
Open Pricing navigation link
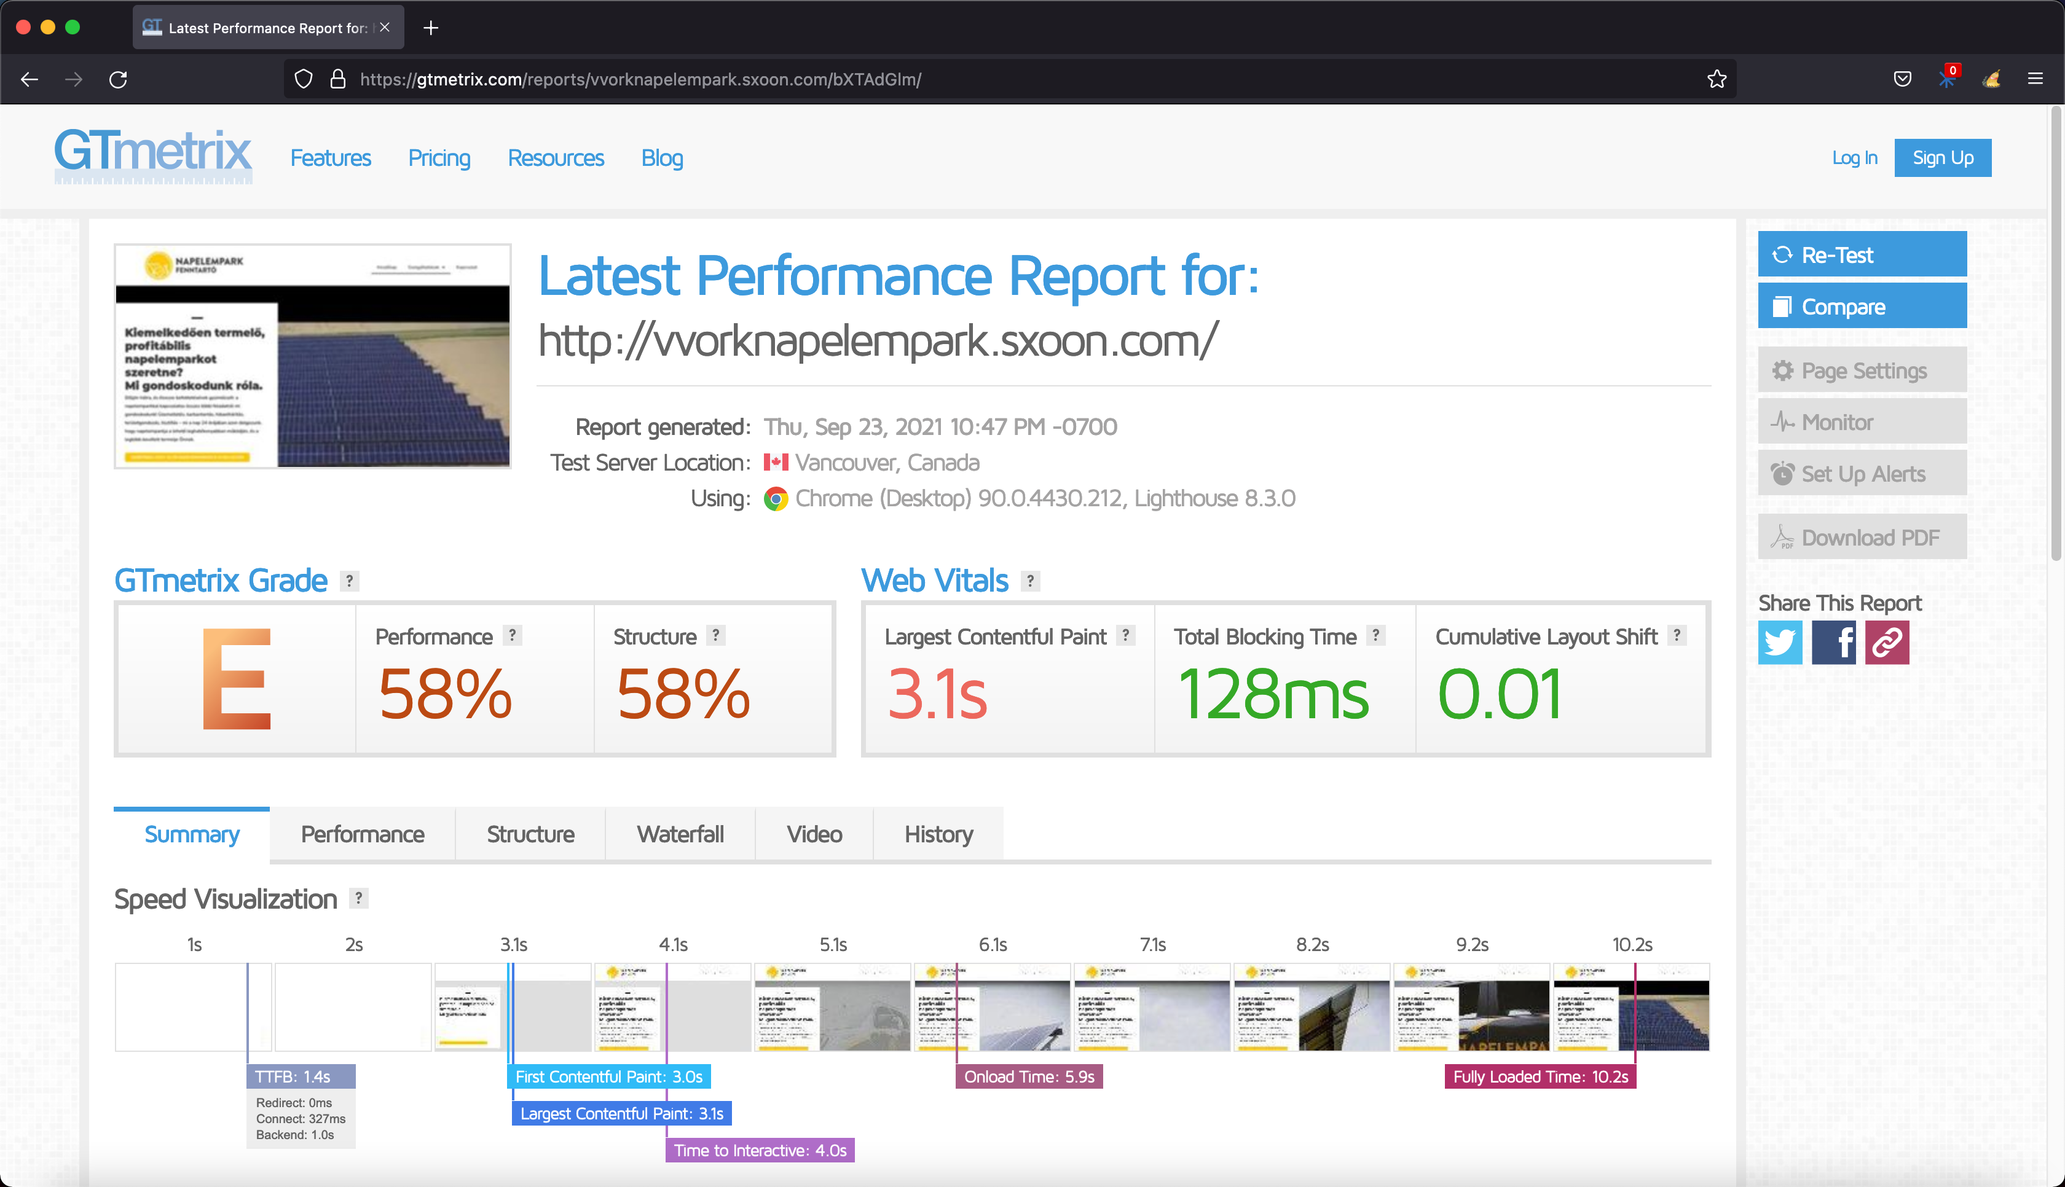[x=439, y=158]
